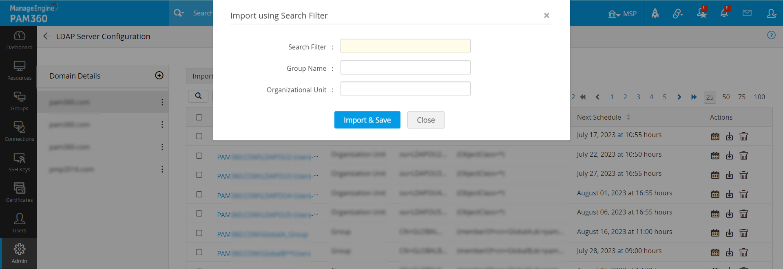Image resolution: width=783 pixels, height=269 pixels.
Task: Check the box for the August 16, 2023 row
Action: [199, 233]
